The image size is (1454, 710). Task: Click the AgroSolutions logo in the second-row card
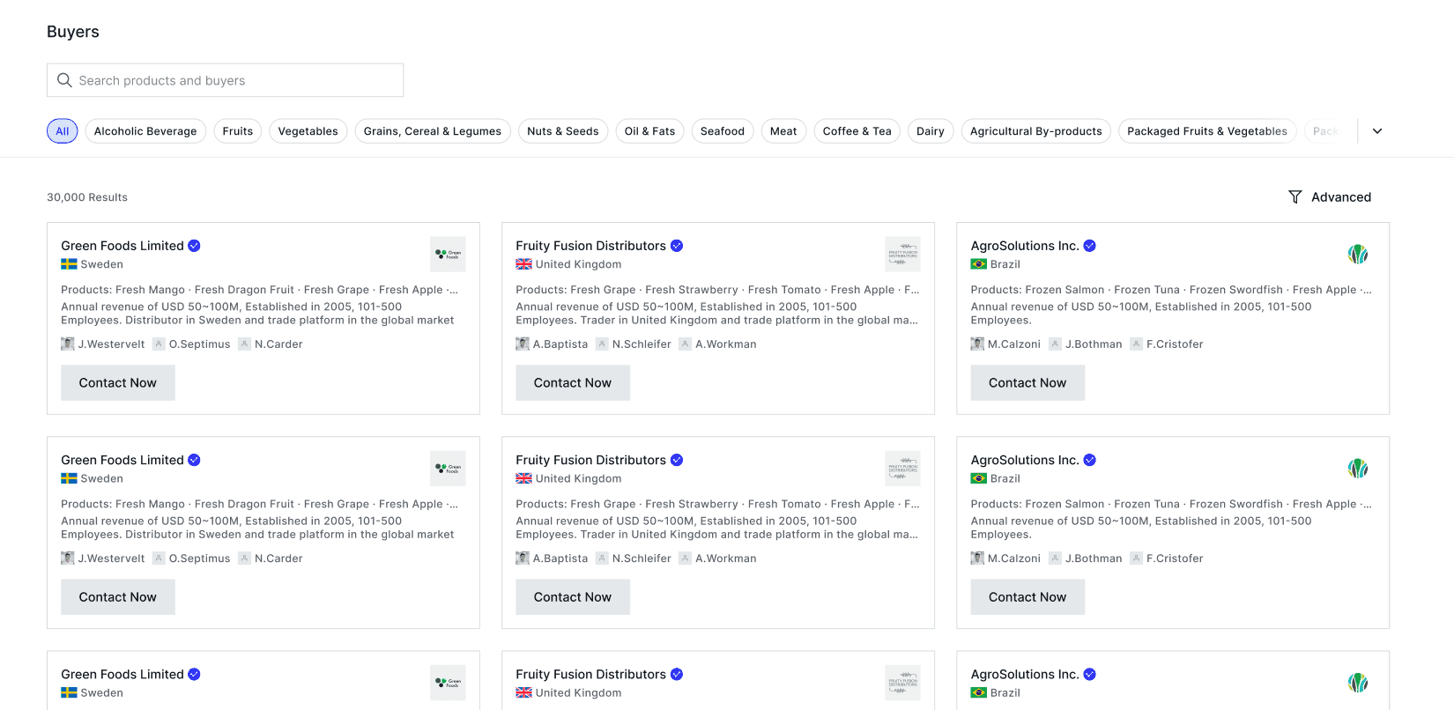(1357, 468)
